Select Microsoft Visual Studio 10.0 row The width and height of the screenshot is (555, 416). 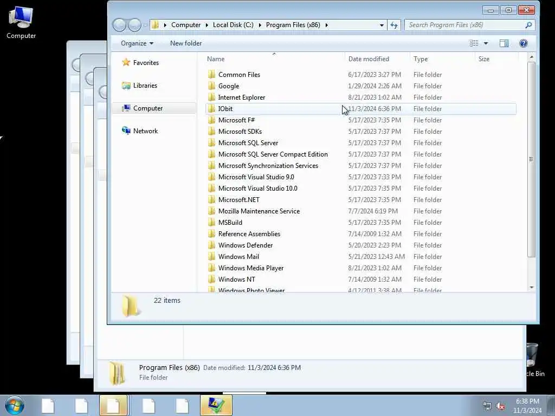(360, 188)
